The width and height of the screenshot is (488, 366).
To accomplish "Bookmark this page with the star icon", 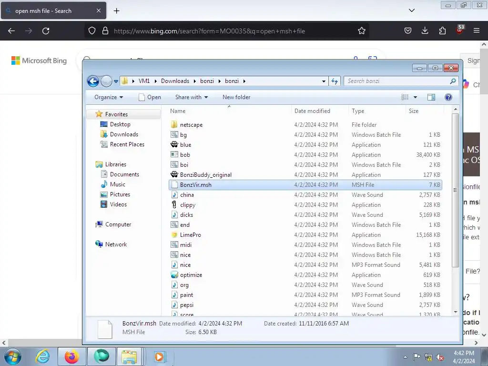I will [361, 31].
